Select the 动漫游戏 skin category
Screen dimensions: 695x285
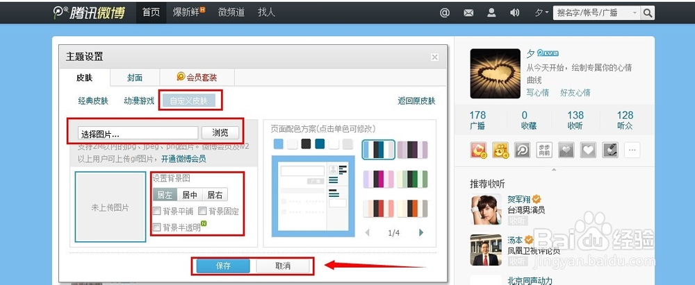coord(139,101)
